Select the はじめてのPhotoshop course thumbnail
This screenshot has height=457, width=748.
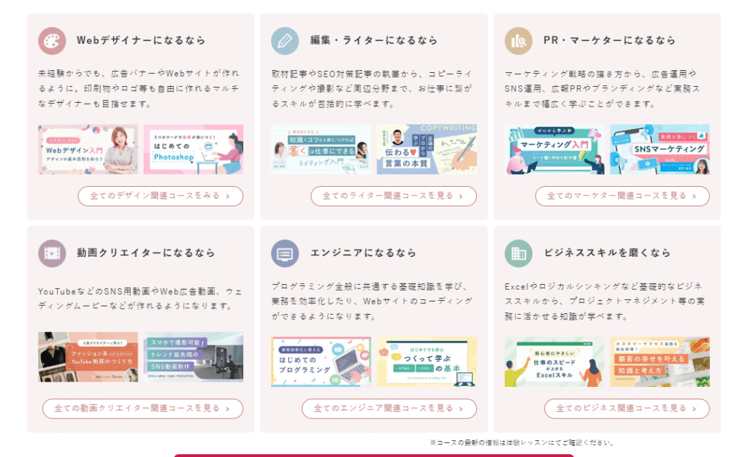(x=193, y=150)
